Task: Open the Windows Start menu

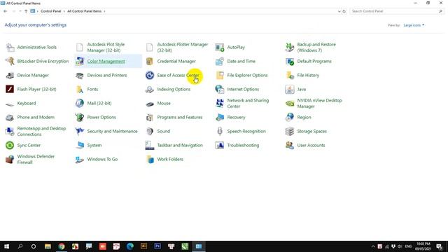Action: (6, 246)
